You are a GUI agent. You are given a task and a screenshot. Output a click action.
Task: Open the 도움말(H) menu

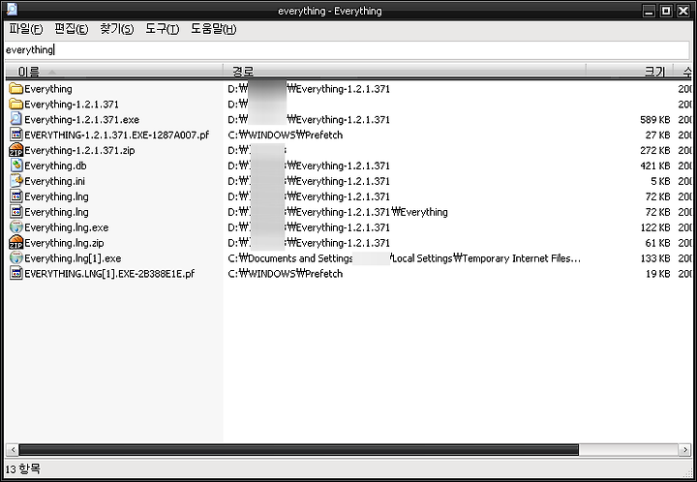click(213, 29)
